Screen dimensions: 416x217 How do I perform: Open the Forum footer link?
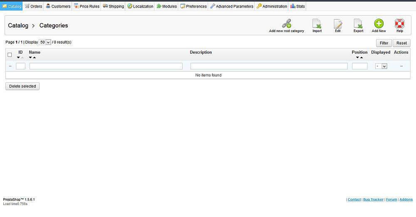[x=391, y=200]
